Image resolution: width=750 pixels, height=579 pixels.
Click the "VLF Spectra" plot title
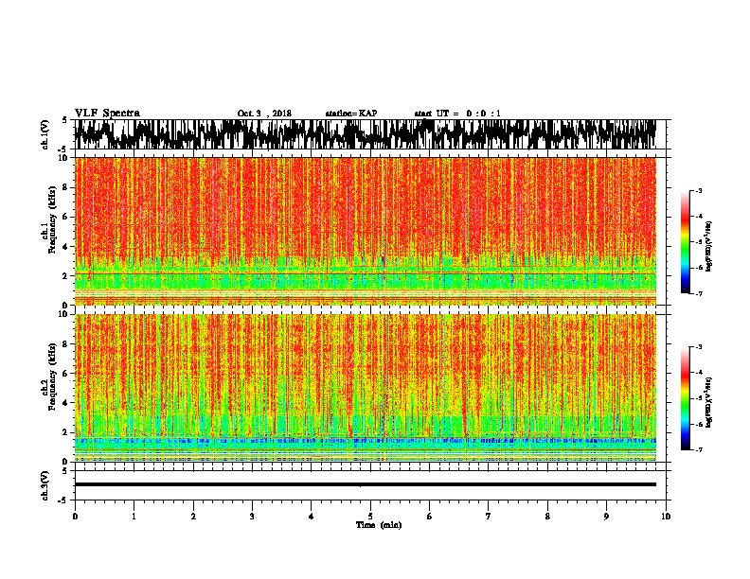point(107,114)
